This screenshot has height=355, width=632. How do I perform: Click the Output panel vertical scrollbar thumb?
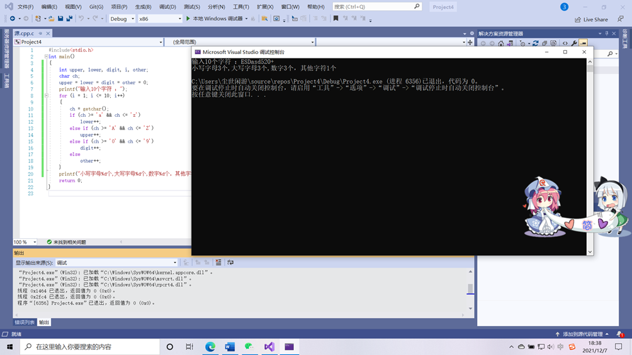click(470, 288)
